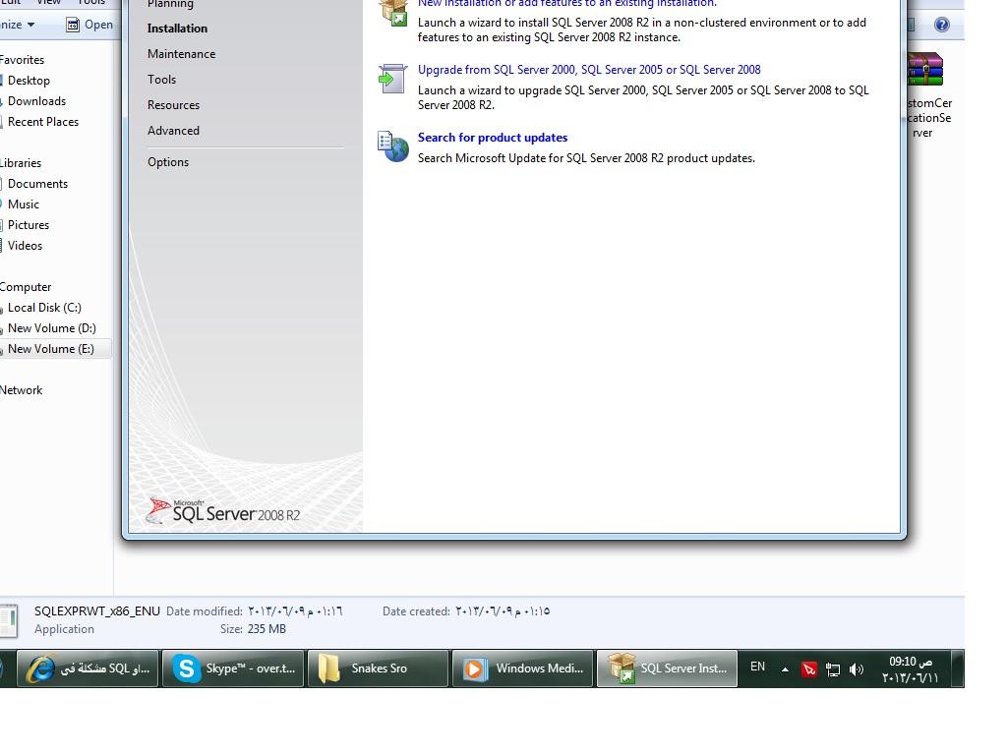
Task: Open Pictures library in Explorer
Action: tap(29, 225)
